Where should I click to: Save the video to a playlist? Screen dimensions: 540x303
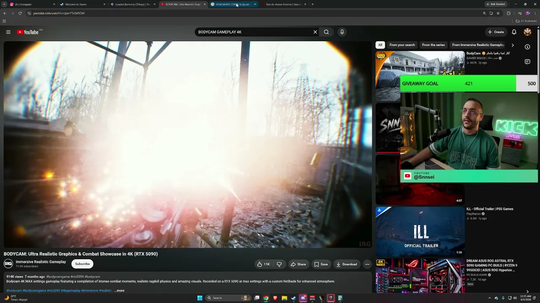321,264
